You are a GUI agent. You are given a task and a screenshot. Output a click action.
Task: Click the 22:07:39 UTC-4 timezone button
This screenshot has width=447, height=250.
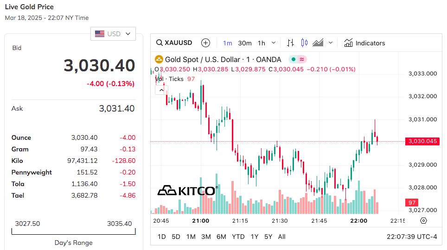pos(412,237)
